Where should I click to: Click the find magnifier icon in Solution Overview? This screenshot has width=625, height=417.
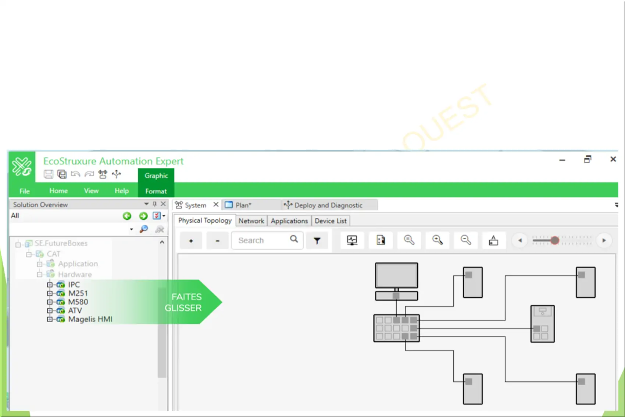point(144,229)
